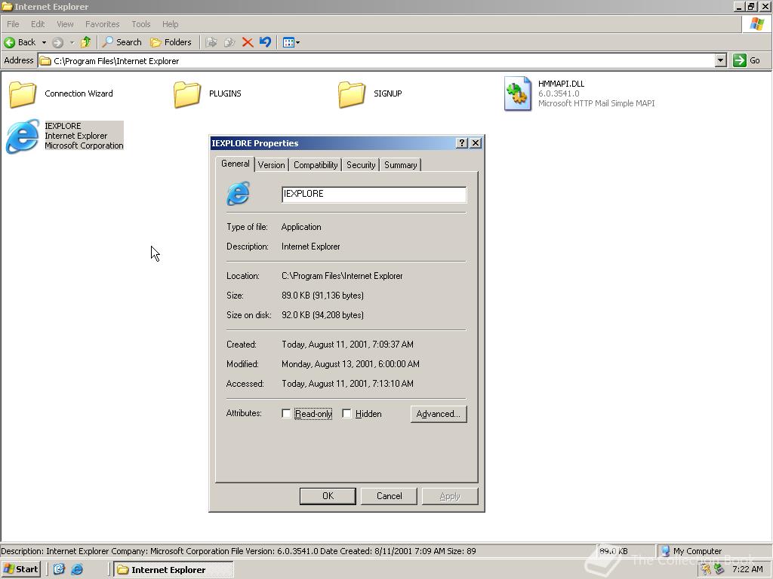
Task: Click the blue Undo toolbar icon
Action: [265, 42]
